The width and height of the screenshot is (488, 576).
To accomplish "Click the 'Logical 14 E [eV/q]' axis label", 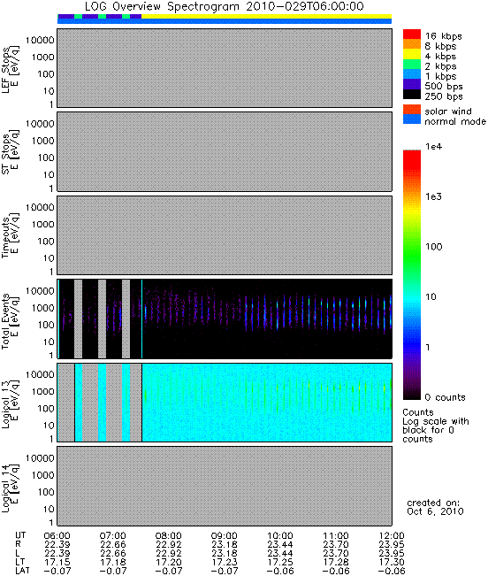I will [11, 488].
